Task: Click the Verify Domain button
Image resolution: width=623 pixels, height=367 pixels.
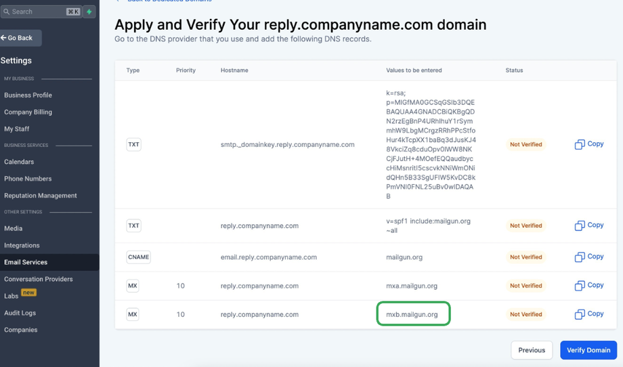Action: coord(588,350)
